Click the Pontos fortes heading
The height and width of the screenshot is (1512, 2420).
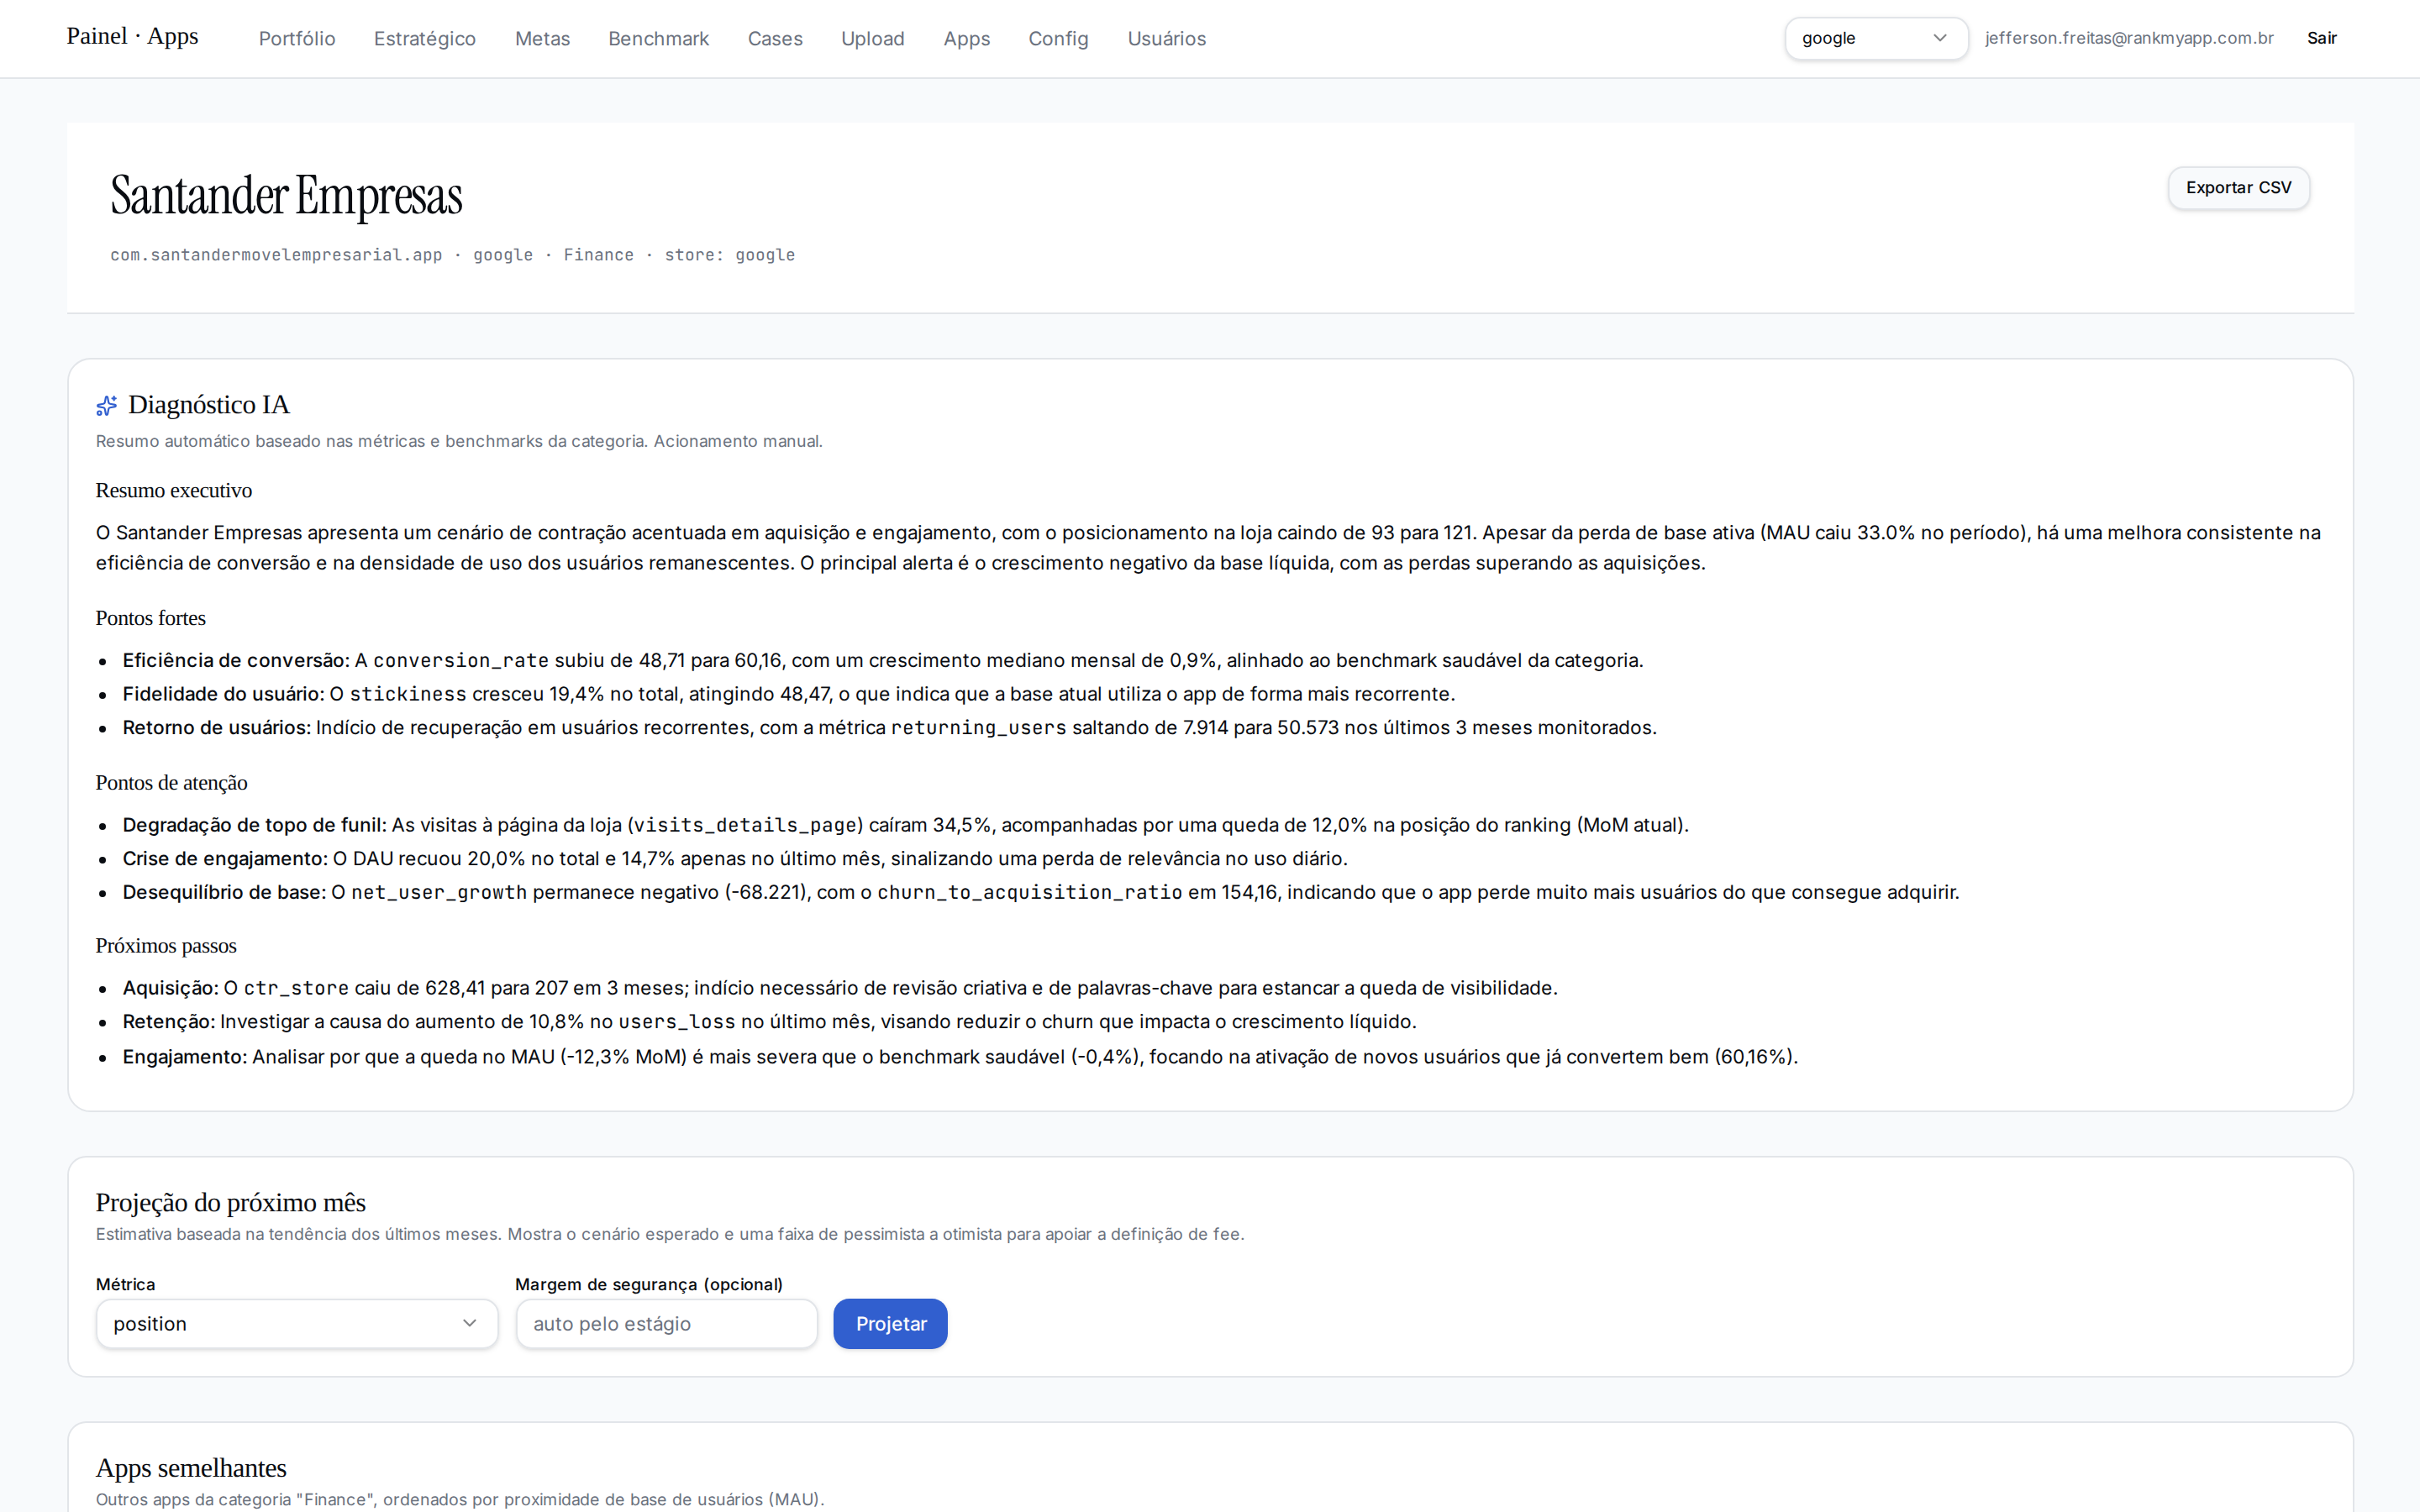click(x=151, y=618)
